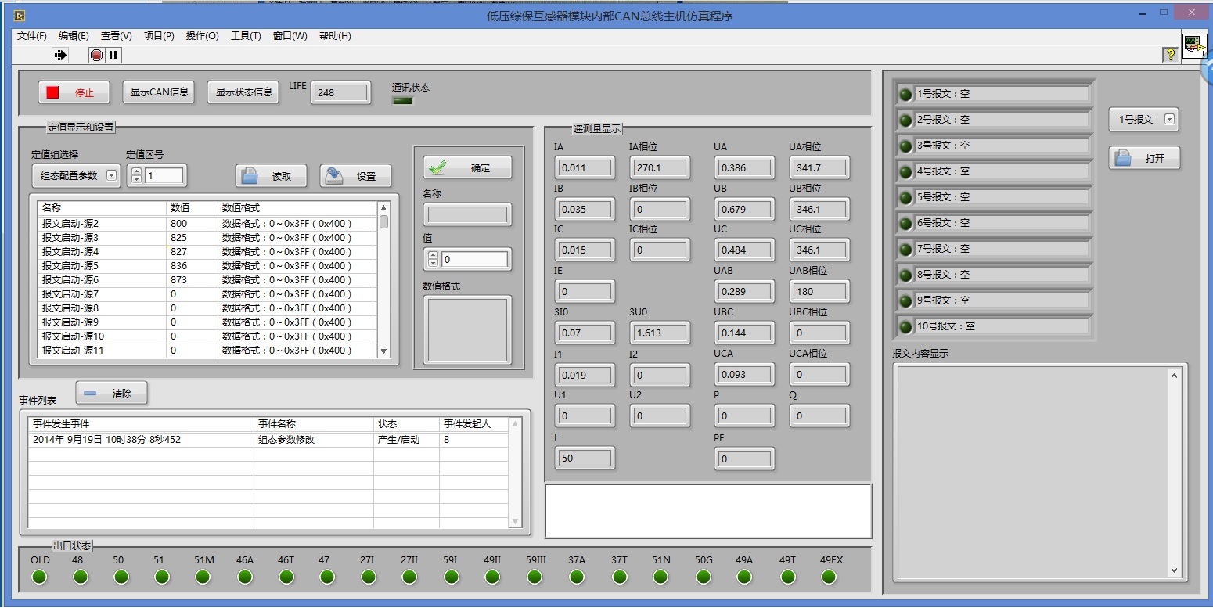
Task: Pause execution with the pause icon
Action: coord(113,55)
